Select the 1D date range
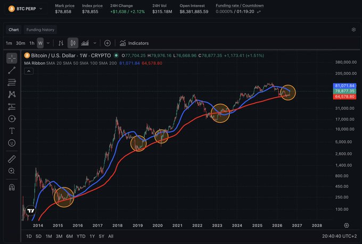362x244 pixels. (29, 236)
